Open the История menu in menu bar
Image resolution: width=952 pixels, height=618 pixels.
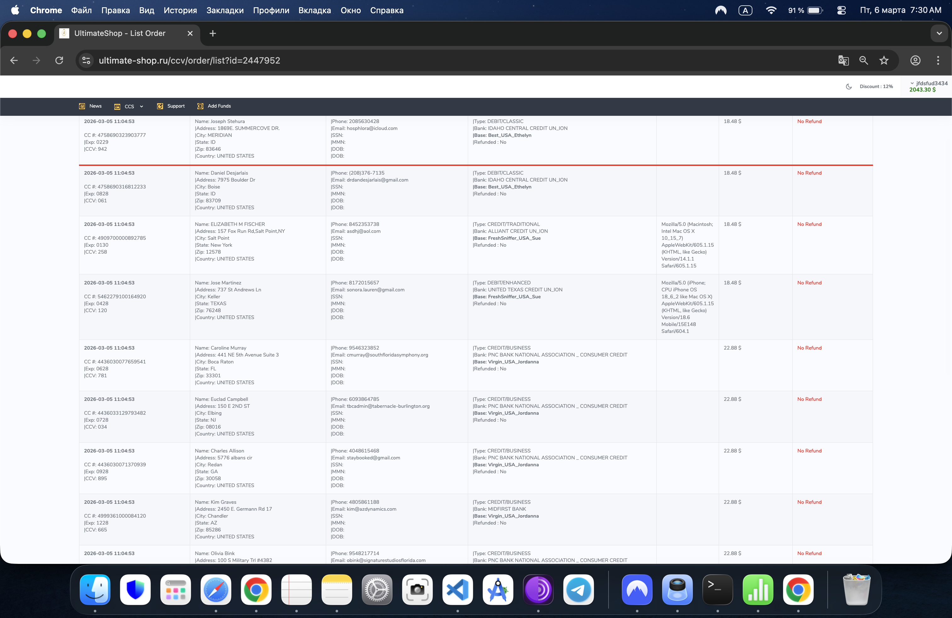point(180,10)
